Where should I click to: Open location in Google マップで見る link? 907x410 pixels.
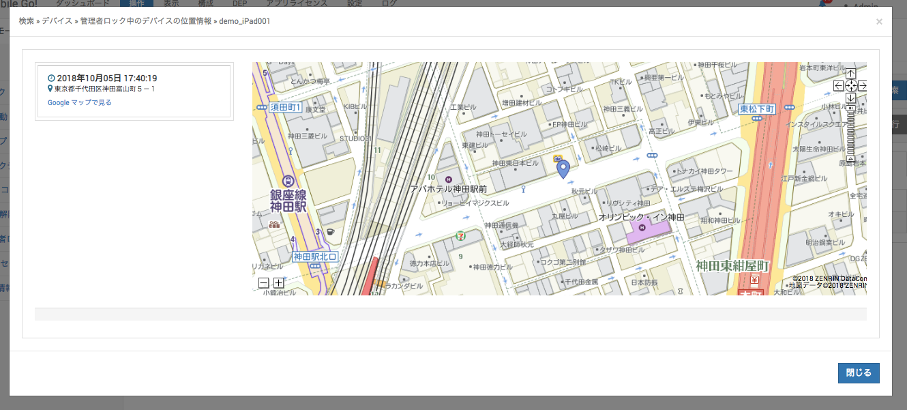(80, 102)
